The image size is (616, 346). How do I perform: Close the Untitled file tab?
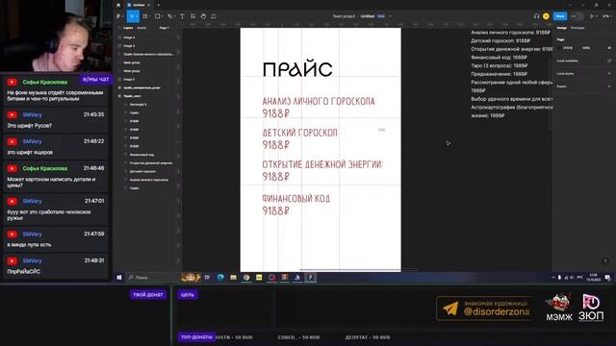[x=149, y=5]
